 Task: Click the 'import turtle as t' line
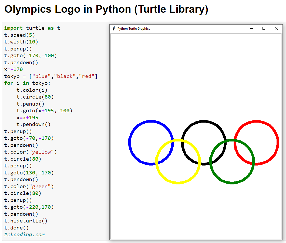32,28
